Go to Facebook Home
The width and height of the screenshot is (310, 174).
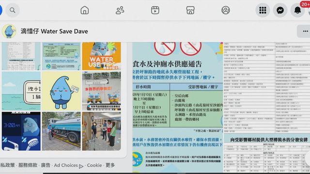[85, 10]
